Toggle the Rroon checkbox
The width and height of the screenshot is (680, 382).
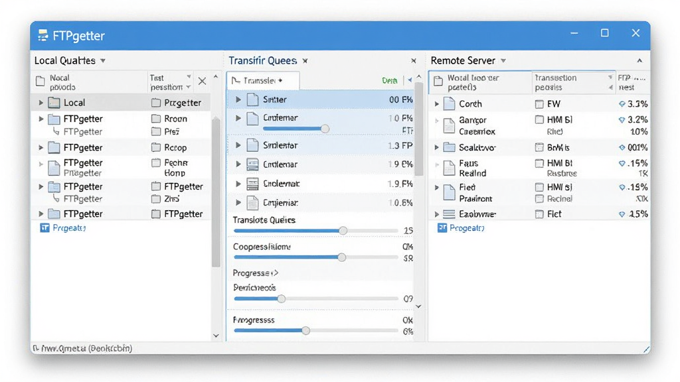156,119
